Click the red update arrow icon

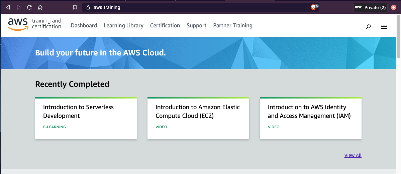(394, 7)
